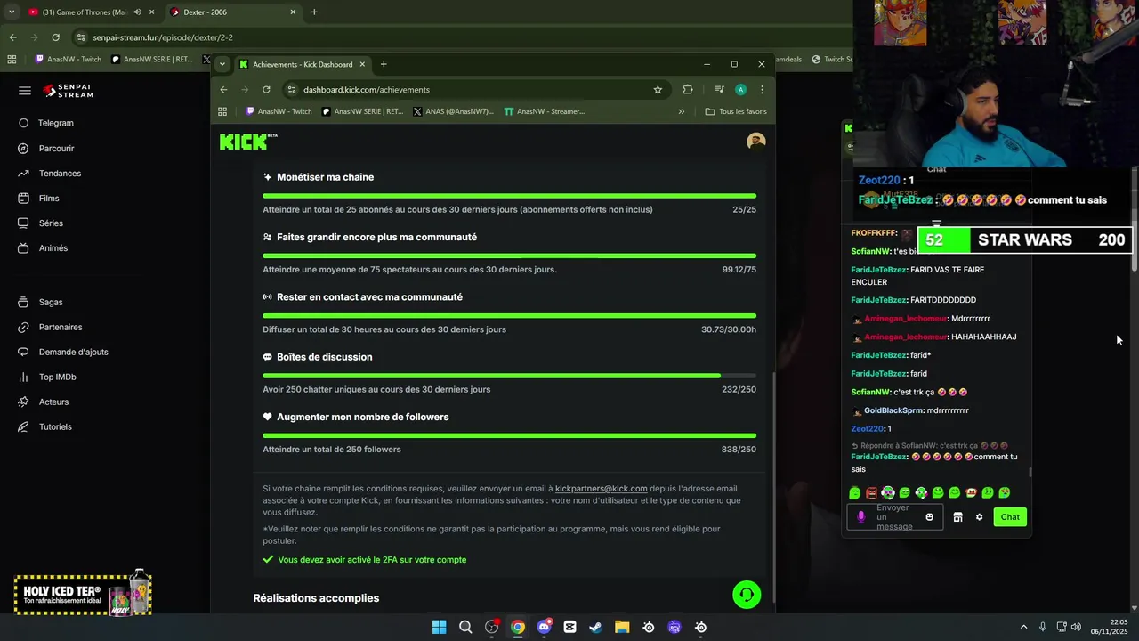Open the Windows Start menu
1139x641 pixels.
pos(439,627)
